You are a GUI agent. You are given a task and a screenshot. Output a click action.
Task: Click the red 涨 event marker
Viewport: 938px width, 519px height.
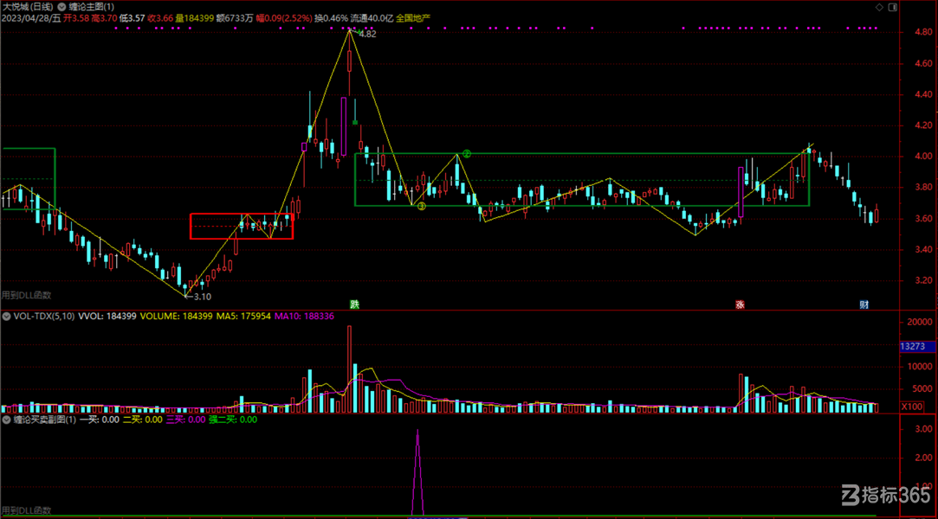tap(740, 304)
